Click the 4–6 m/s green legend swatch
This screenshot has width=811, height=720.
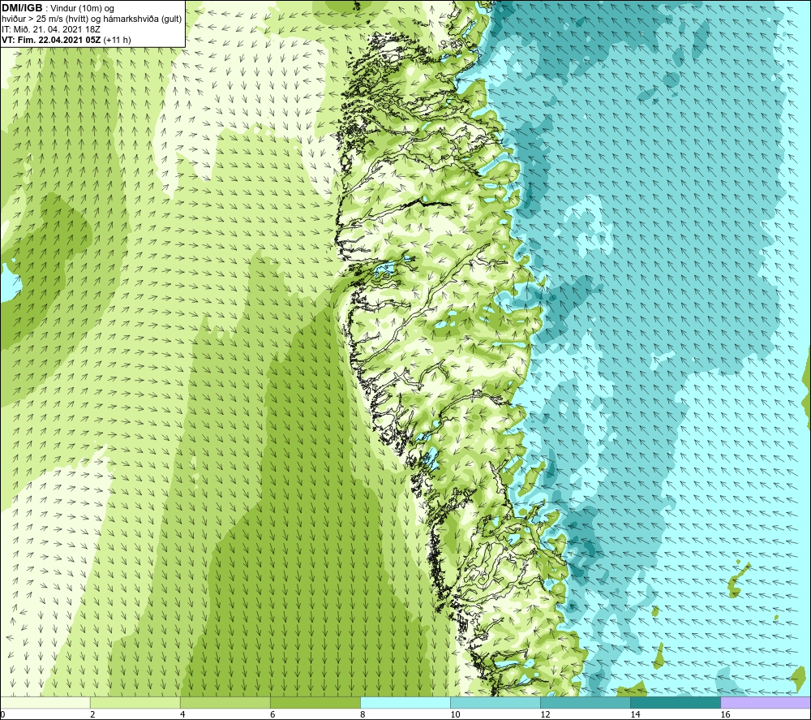point(225,702)
